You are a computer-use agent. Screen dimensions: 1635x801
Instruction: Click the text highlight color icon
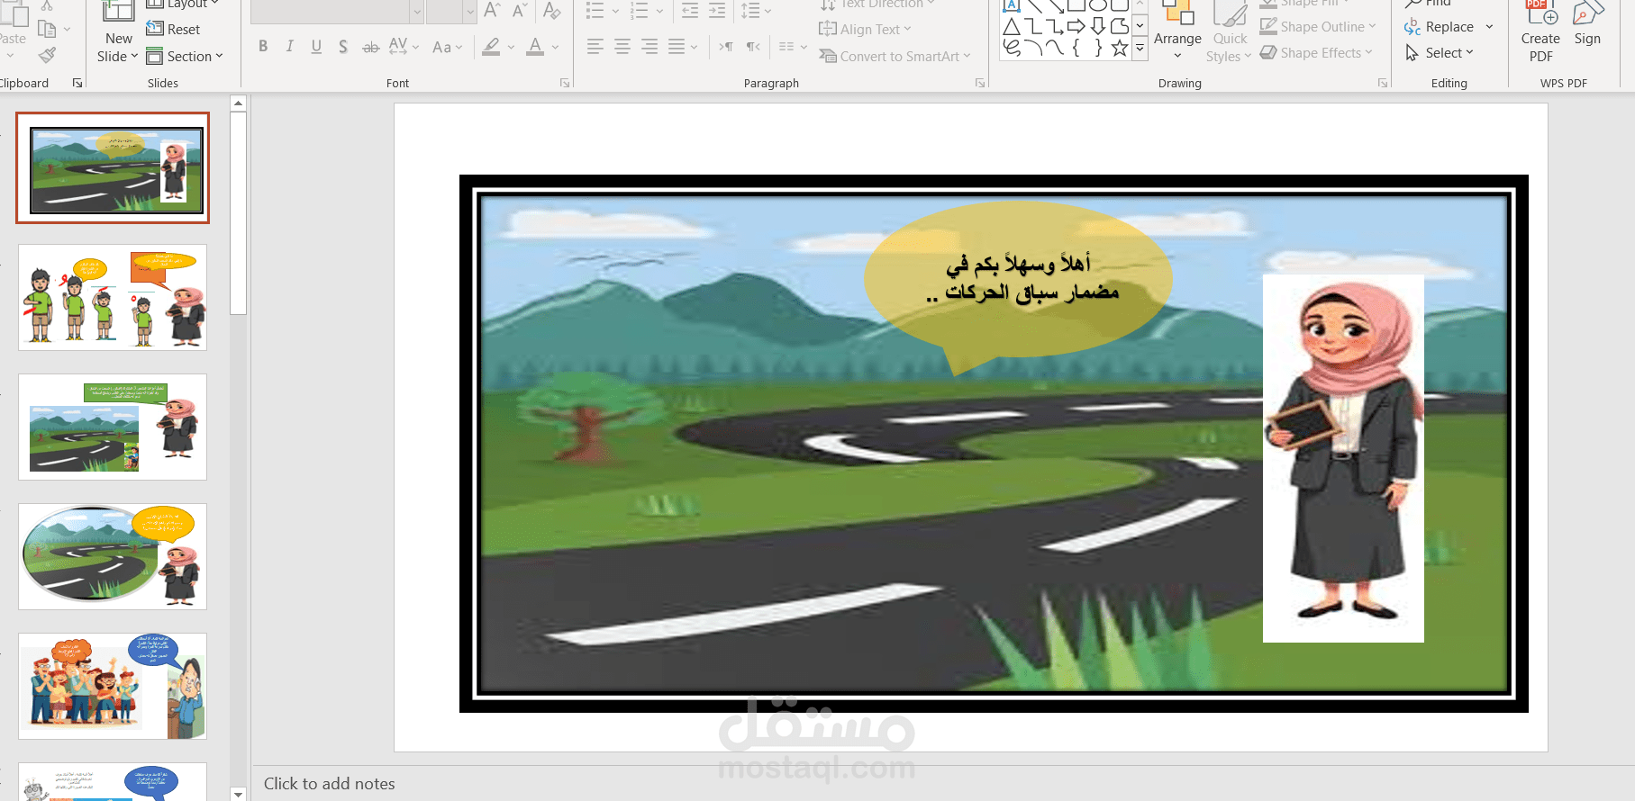click(x=491, y=47)
